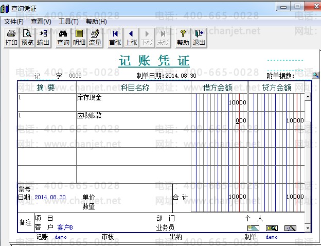Open the 查看(V) menu
The image size is (321, 246).
coord(41,22)
